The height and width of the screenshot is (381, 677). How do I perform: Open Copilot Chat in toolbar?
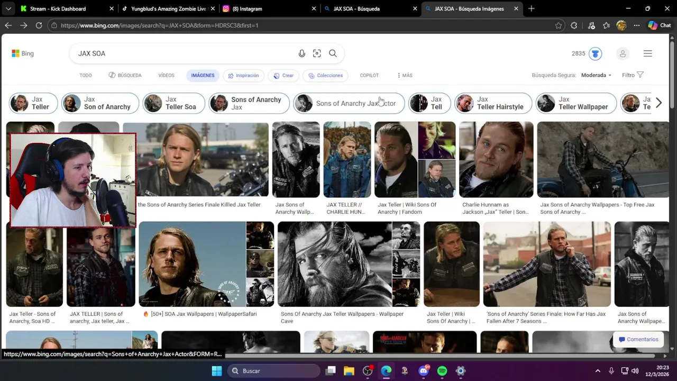click(x=660, y=25)
